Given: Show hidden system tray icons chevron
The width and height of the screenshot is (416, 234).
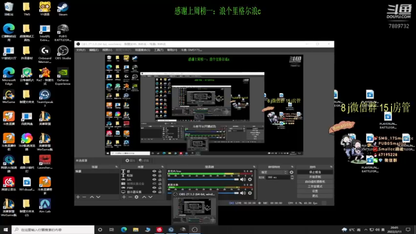Looking at the screenshot, I should 366,229.
